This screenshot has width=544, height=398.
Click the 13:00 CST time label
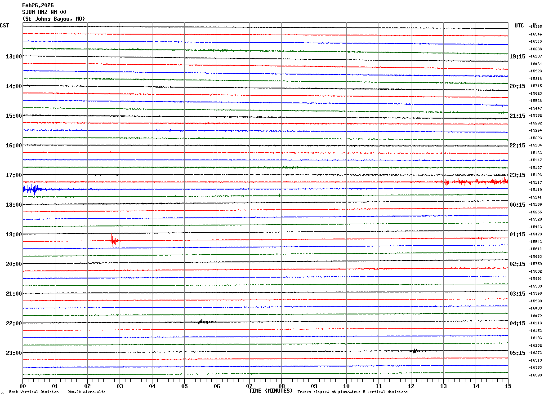pos(13,57)
